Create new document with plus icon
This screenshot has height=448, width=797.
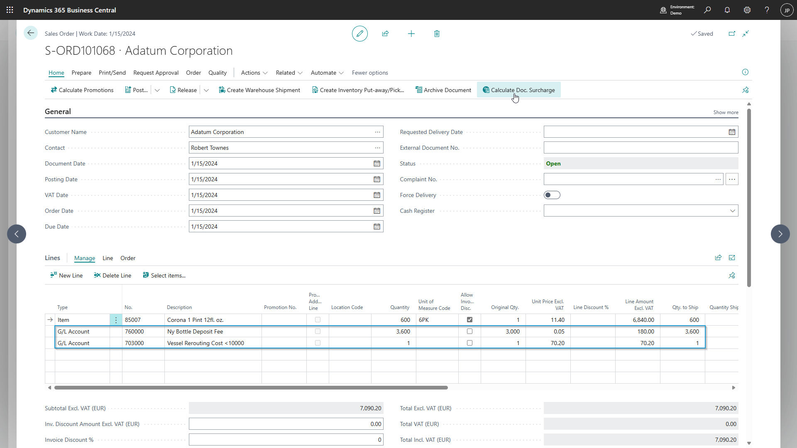[x=411, y=34]
